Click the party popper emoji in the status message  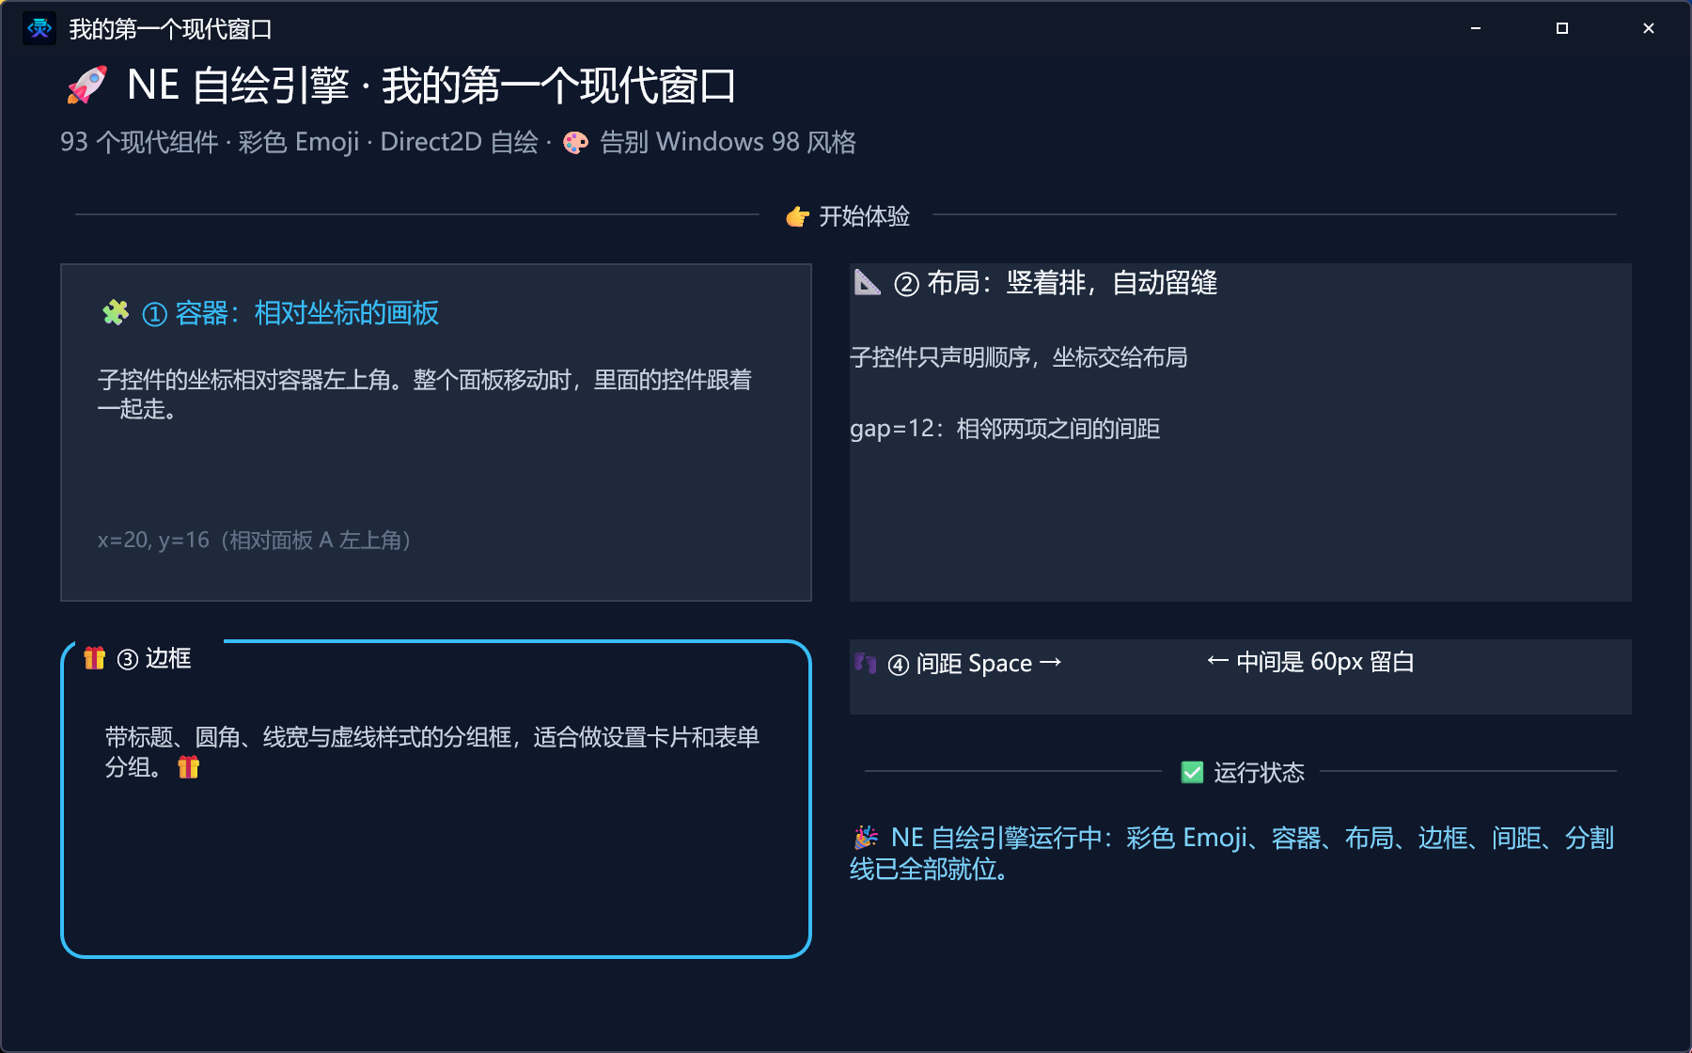point(866,837)
